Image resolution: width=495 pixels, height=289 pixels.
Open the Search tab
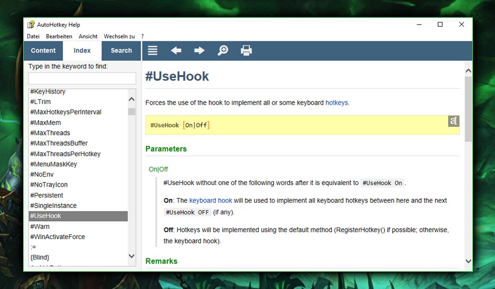(121, 51)
